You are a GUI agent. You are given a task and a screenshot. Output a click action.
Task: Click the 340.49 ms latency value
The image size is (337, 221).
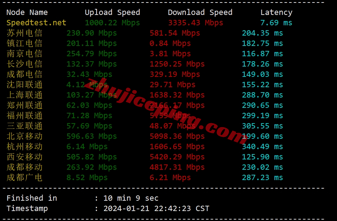point(262,147)
